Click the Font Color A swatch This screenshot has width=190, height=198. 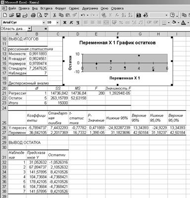coord(184,22)
